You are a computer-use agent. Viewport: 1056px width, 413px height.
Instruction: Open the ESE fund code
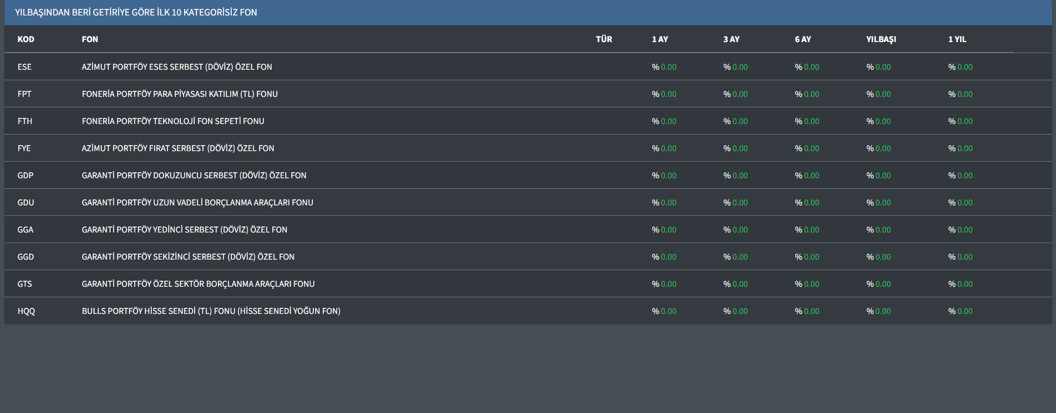point(24,67)
